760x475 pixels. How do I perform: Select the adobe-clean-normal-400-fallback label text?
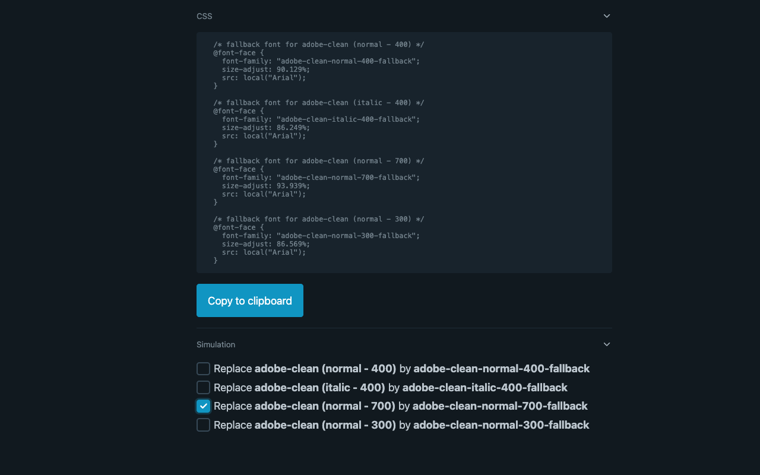pos(501,368)
